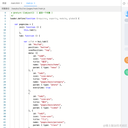This screenshot has width=128, height=128.
Task: Click line number 6 in gutter
Action: point(5,18)
